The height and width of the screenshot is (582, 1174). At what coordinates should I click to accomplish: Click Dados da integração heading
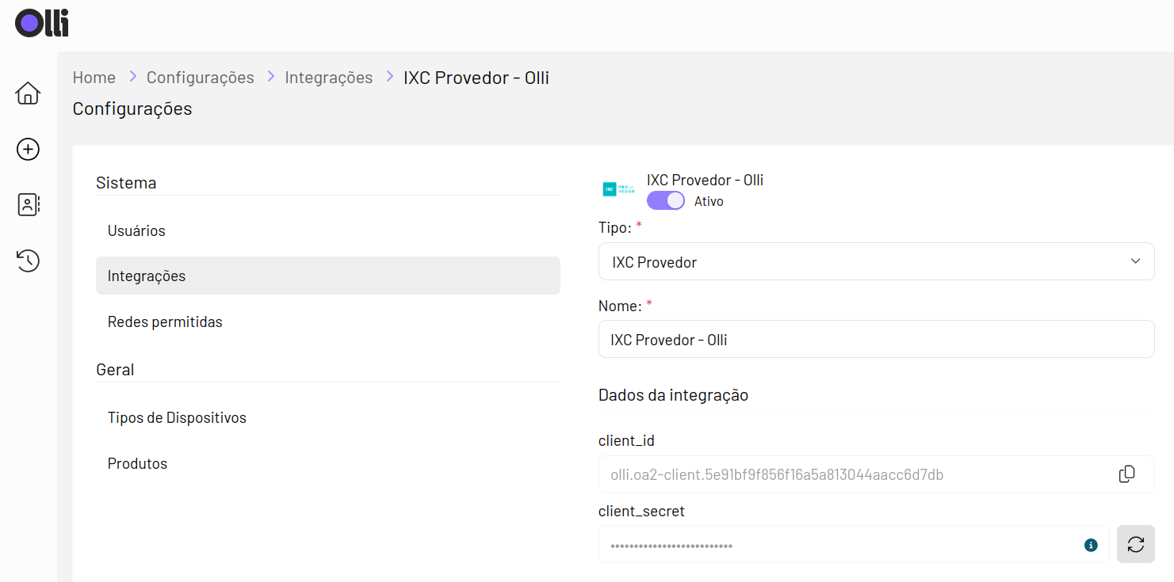coord(673,394)
